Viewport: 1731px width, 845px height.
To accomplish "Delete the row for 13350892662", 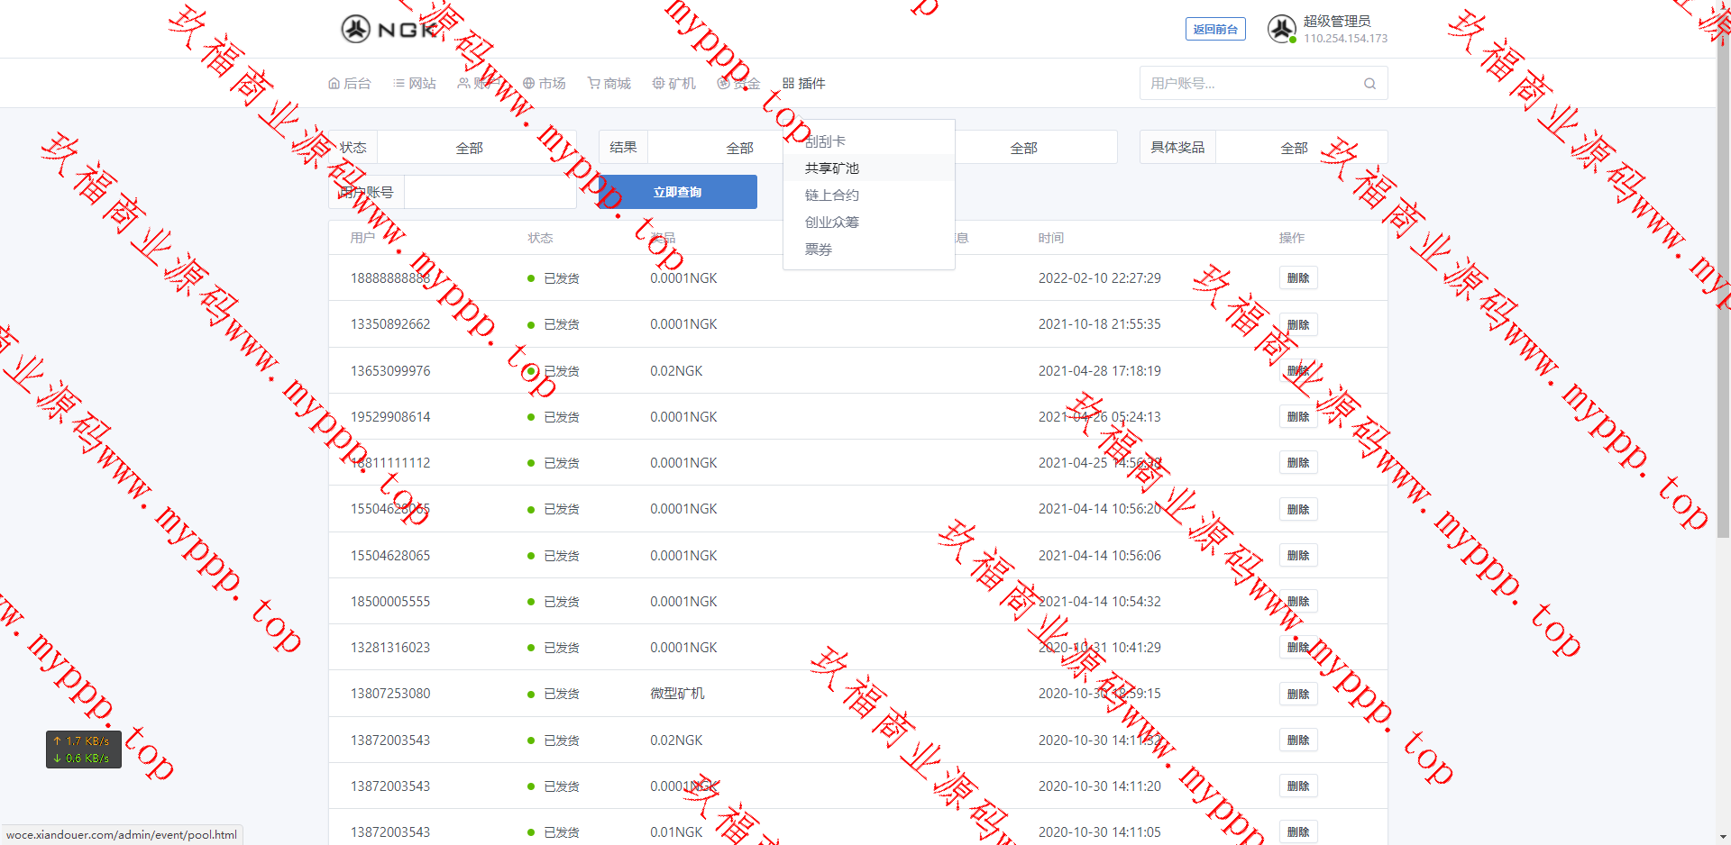I will [1298, 324].
